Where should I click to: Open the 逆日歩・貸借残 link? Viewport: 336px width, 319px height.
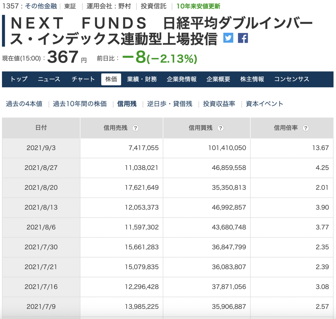[x=170, y=104]
